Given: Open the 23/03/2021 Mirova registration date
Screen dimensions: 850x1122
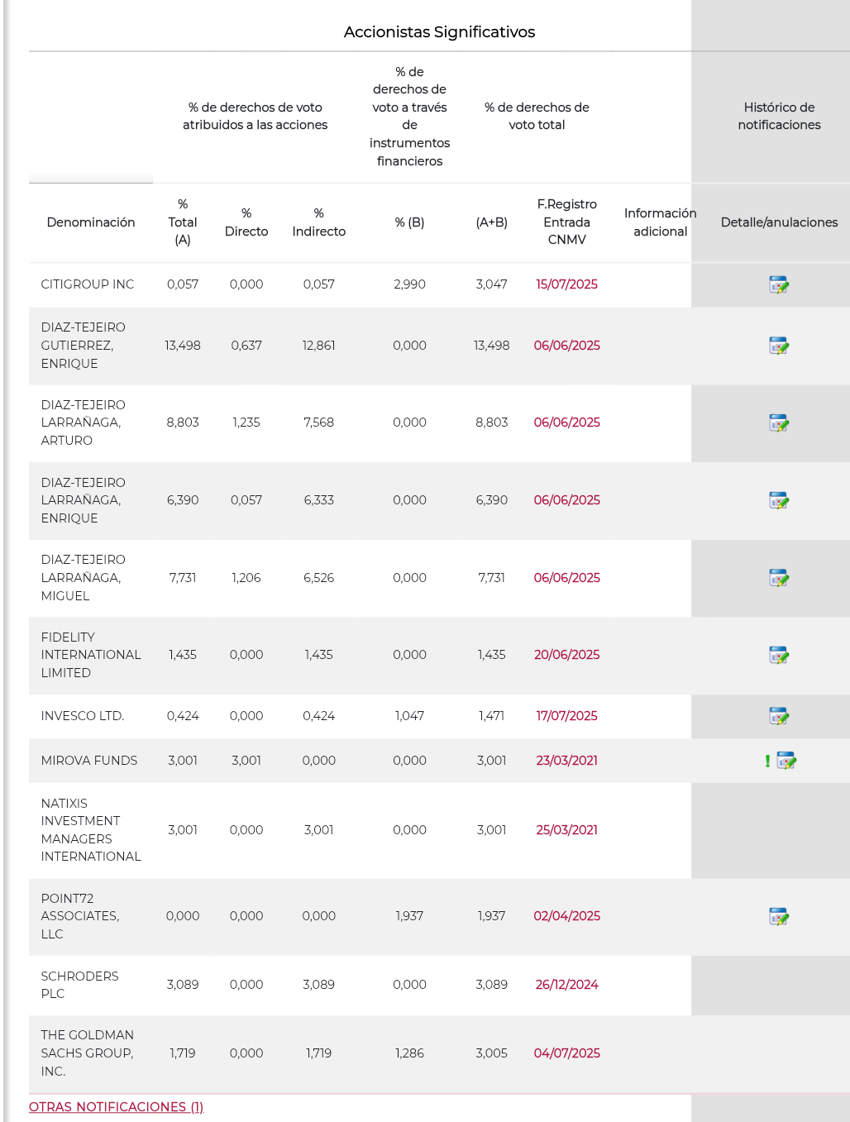Looking at the screenshot, I should click(x=566, y=761).
